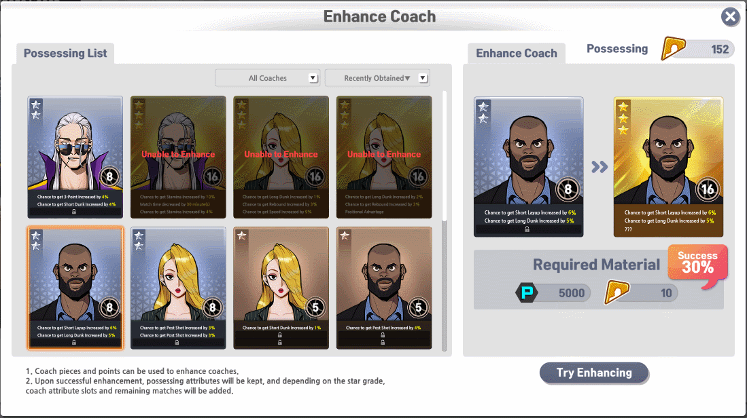
Task: Select the blonde coach with Post Shot 3%
Action: (x=178, y=288)
